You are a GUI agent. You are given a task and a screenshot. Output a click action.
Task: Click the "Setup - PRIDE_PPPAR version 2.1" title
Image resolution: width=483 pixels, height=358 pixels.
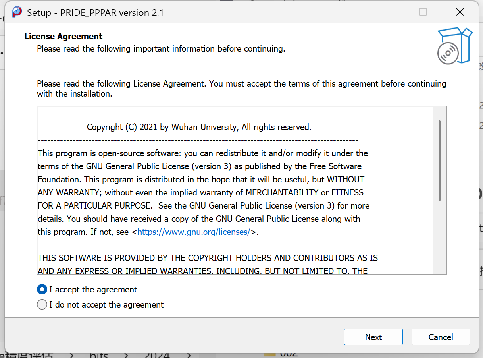pos(95,12)
